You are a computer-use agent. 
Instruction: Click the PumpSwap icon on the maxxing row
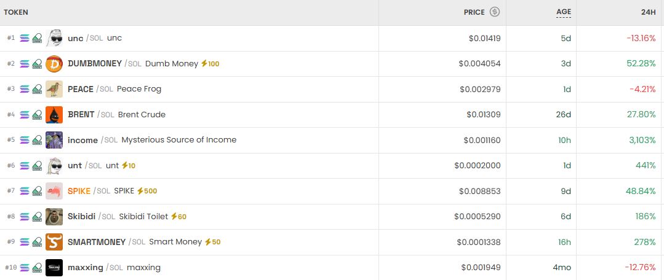[37, 268]
